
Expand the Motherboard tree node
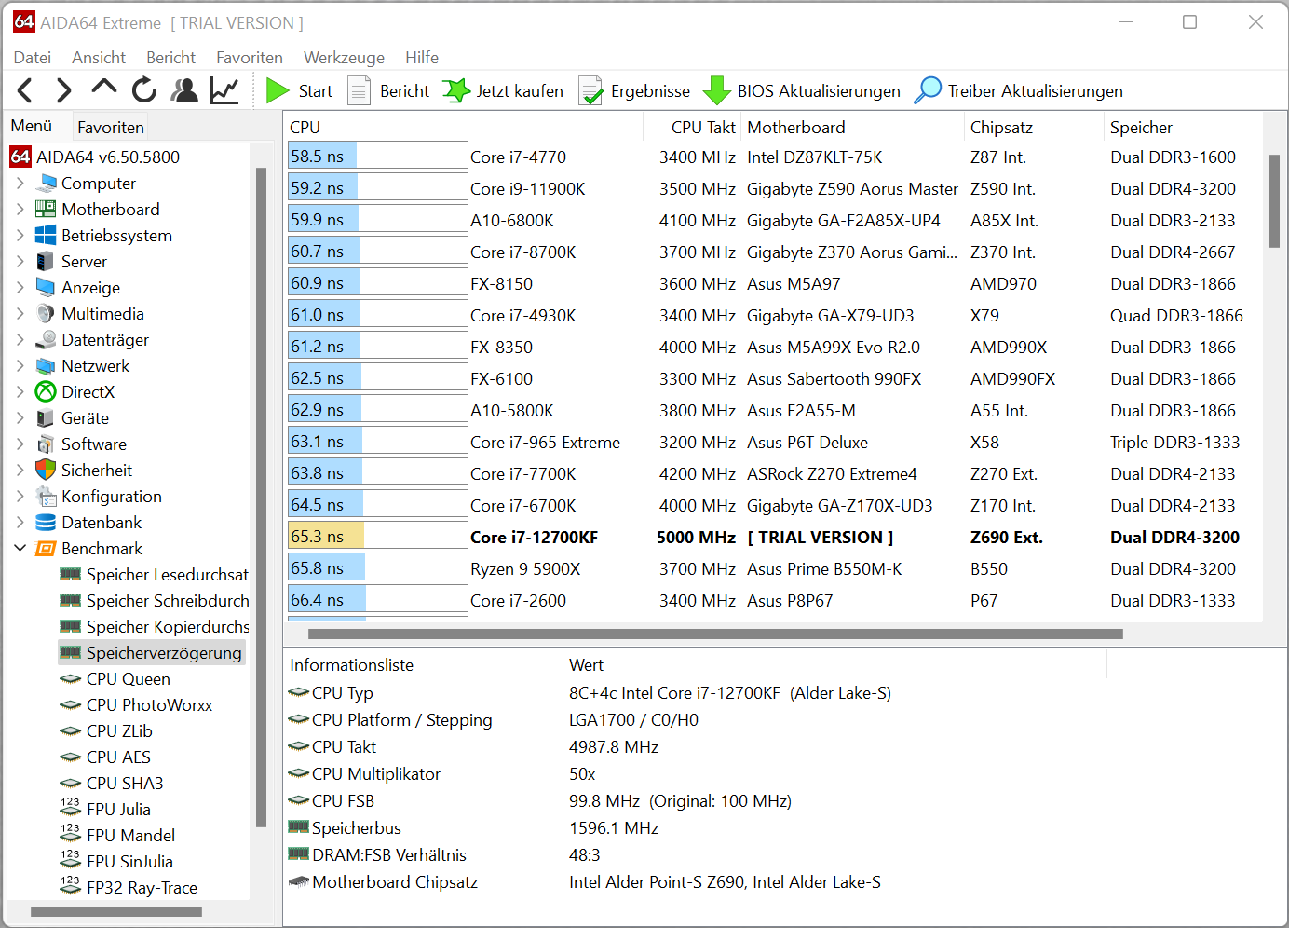[x=20, y=210]
